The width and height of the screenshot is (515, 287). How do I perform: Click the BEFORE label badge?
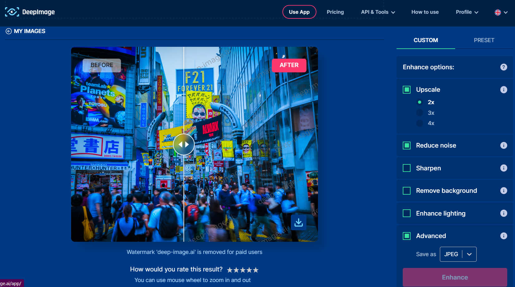click(102, 65)
